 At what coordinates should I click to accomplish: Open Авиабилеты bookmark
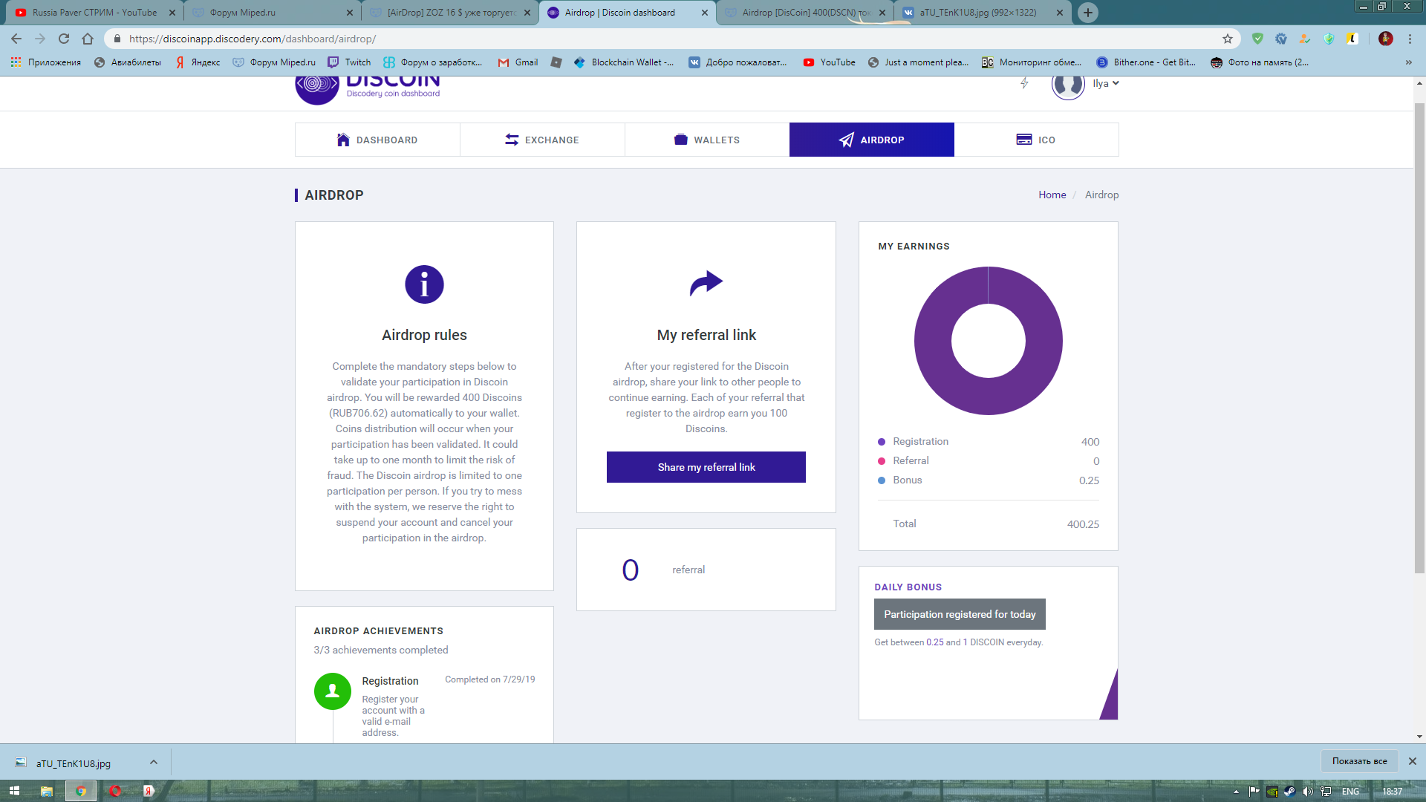pyautogui.click(x=128, y=62)
